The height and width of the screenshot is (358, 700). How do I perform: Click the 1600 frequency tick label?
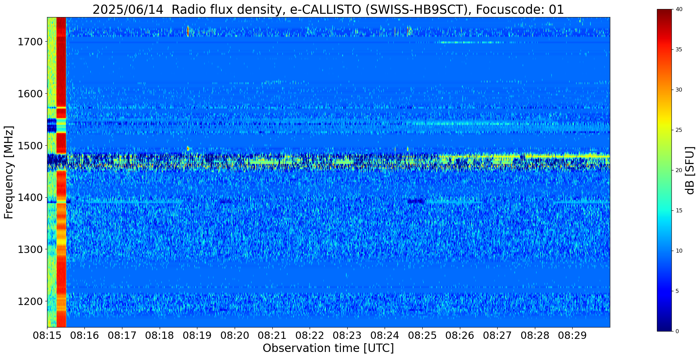pos(30,94)
